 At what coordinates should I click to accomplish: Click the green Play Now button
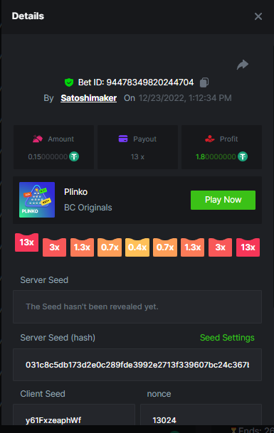tap(223, 200)
